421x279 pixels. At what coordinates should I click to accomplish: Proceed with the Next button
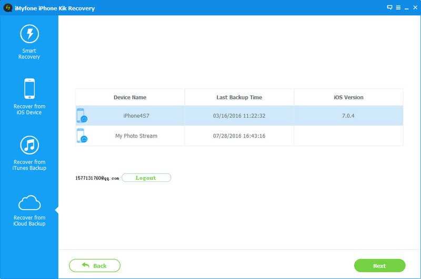pyautogui.click(x=379, y=265)
